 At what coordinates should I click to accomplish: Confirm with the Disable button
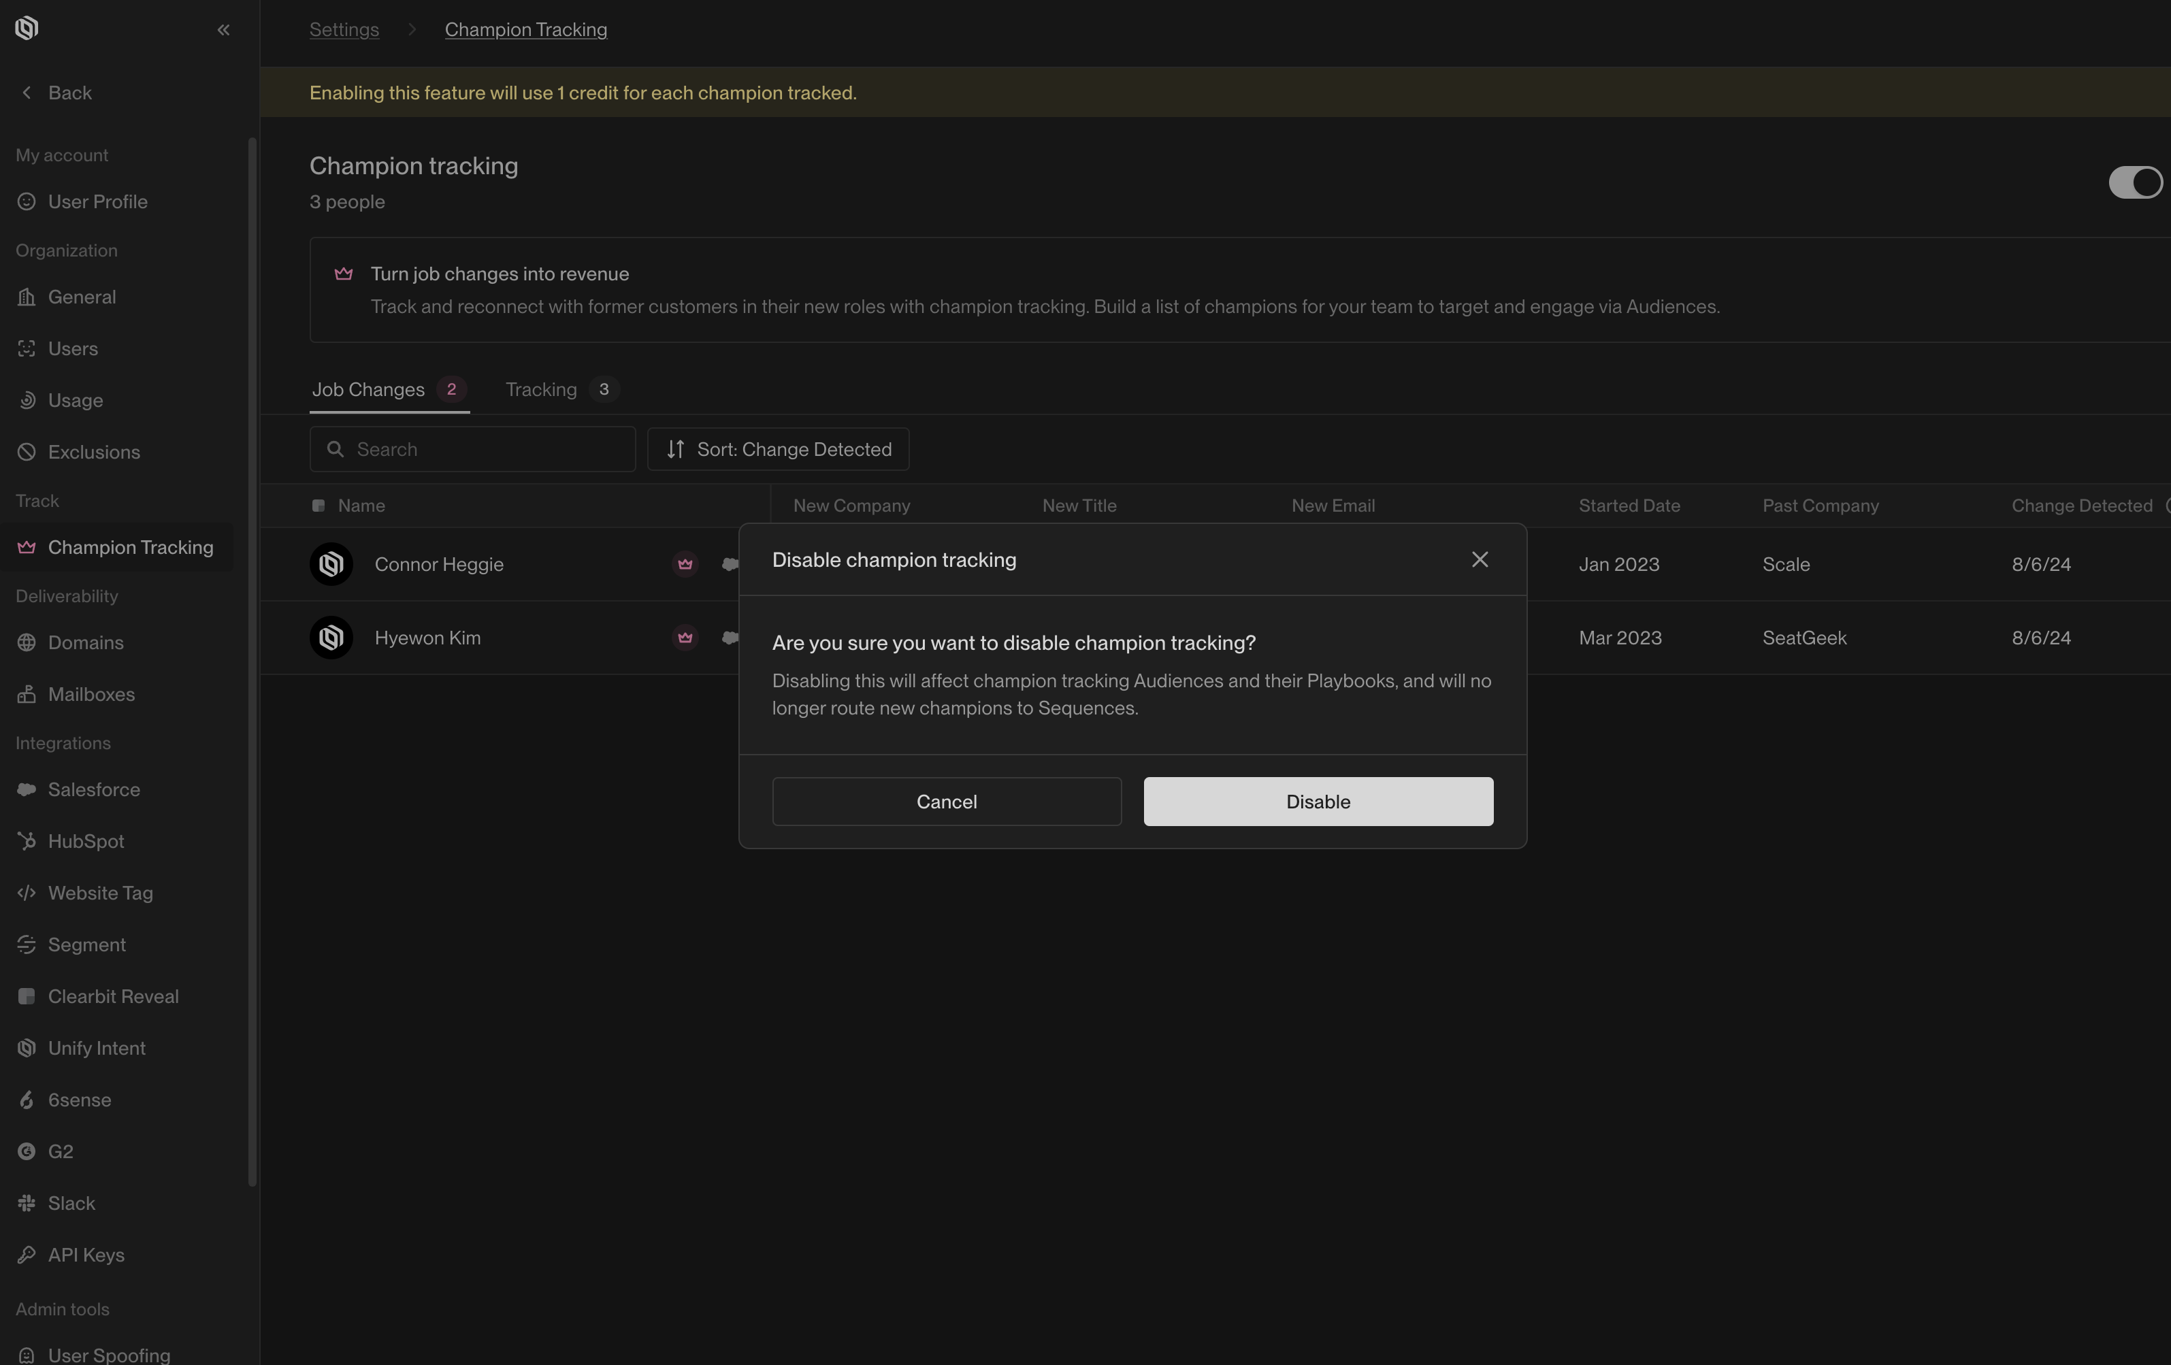point(1318,802)
